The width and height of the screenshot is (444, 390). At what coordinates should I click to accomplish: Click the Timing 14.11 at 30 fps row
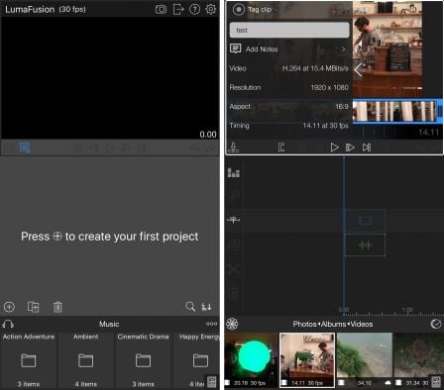click(289, 126)
